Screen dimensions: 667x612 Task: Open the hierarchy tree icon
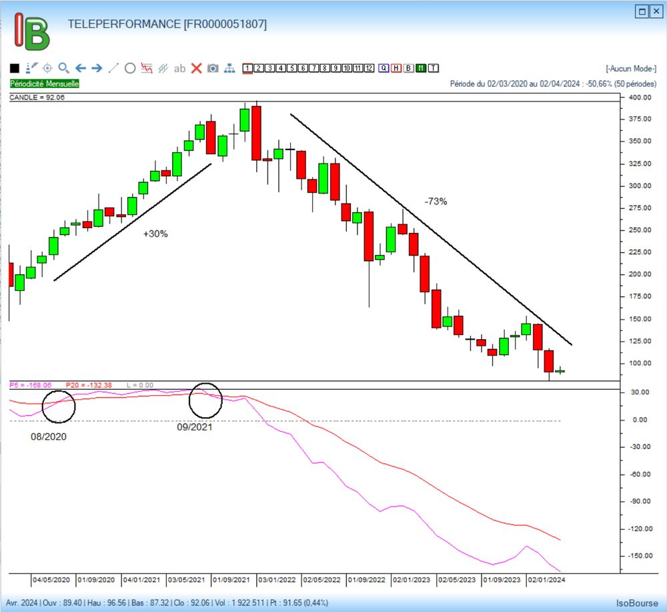click(229, 68)
